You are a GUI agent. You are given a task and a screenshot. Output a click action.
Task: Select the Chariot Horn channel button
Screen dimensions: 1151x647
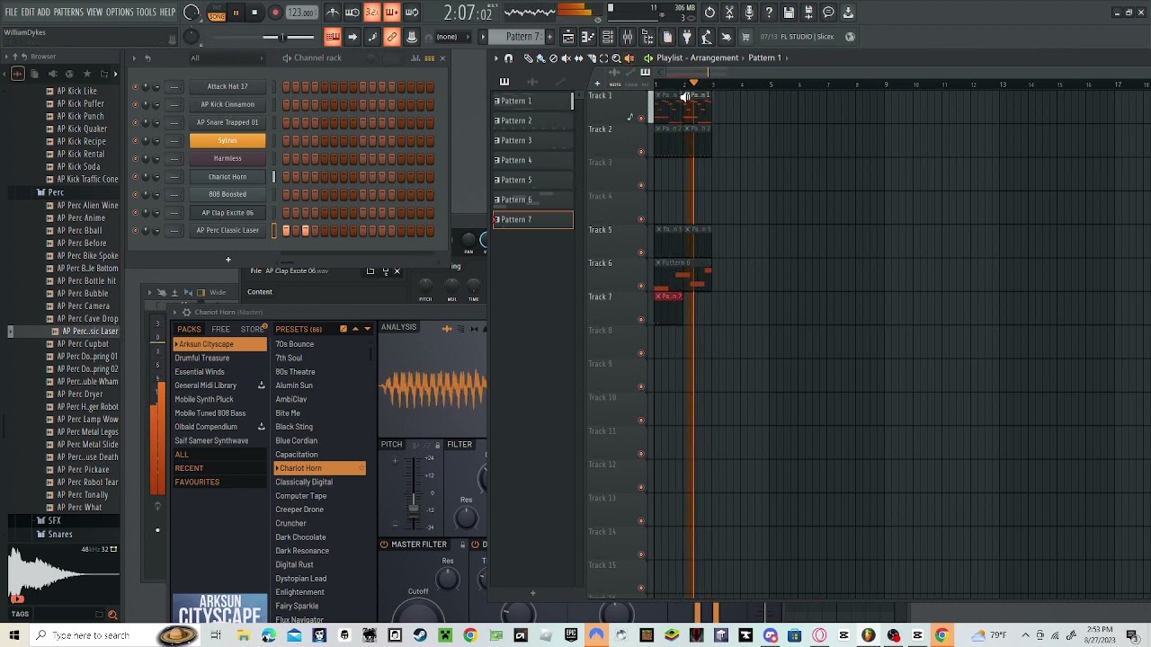click(x=228, y=176)
